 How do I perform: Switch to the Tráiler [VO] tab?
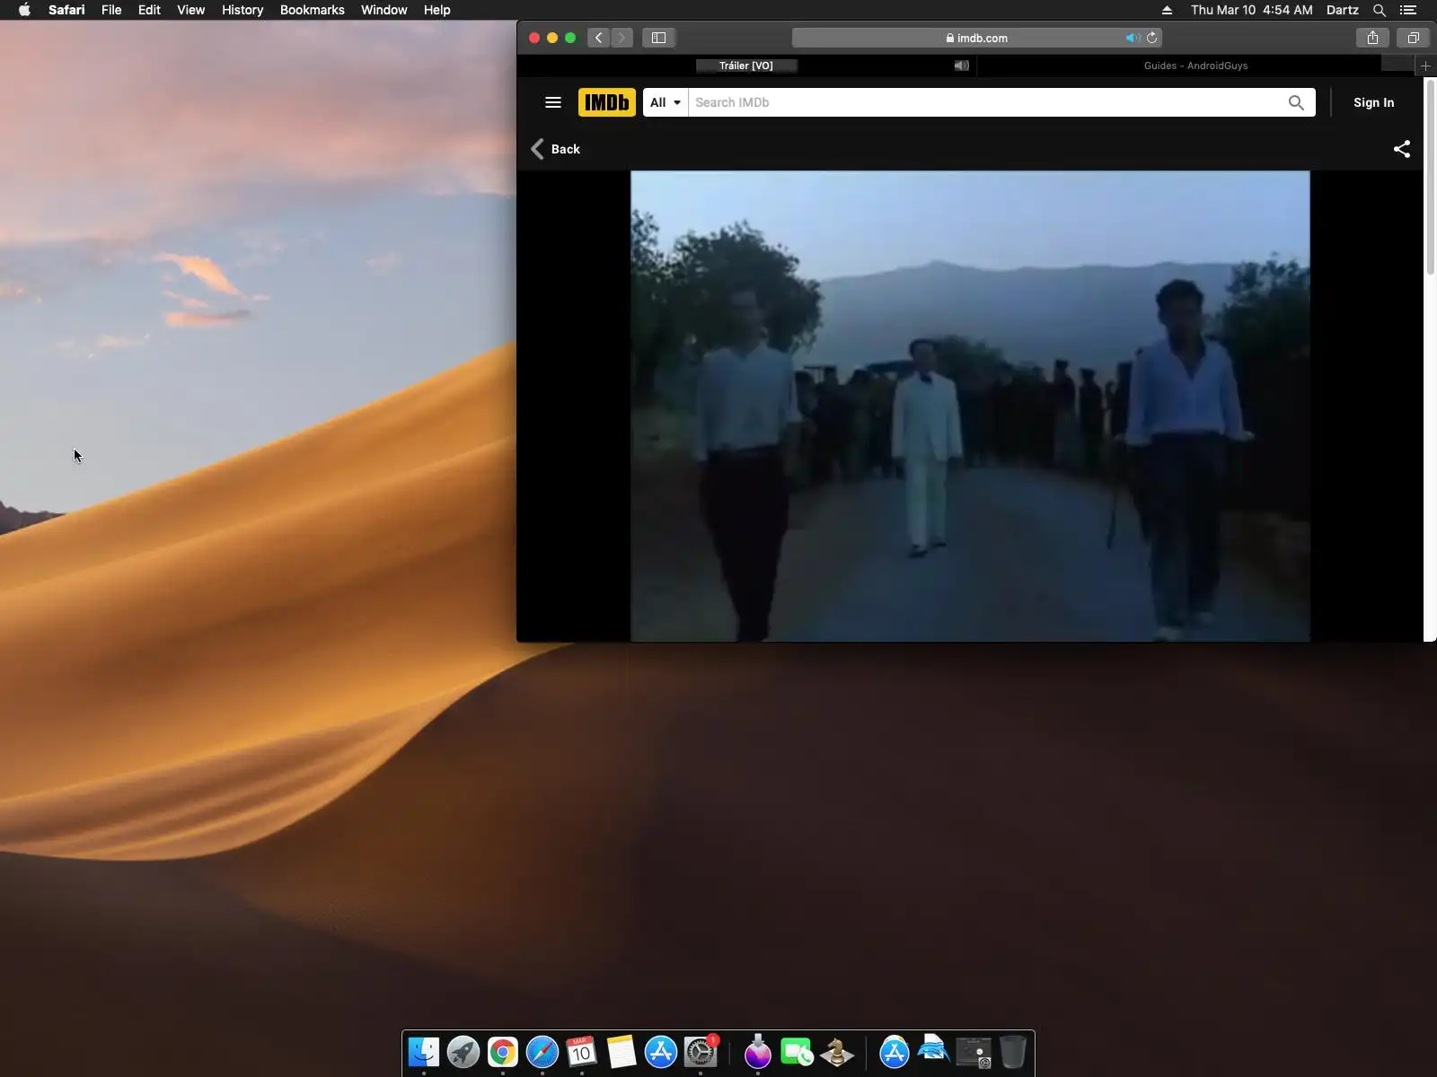(x=746, y=66)
